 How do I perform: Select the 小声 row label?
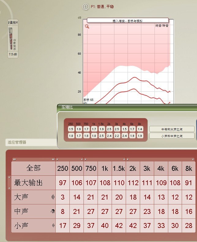click(33, 226)
